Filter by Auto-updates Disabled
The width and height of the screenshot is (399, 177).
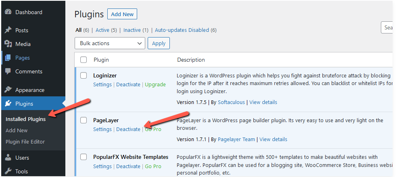182,30
